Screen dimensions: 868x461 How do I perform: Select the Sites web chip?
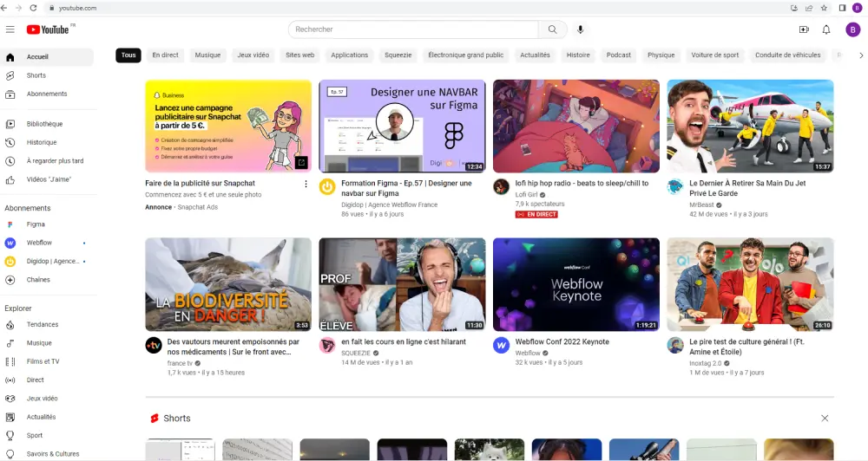300,55
